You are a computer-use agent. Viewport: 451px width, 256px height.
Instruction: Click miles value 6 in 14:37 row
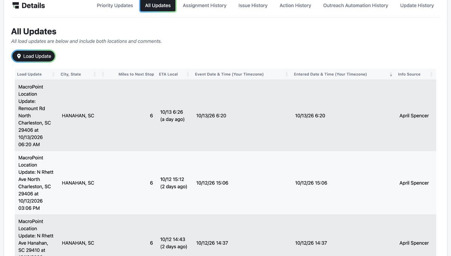click(x=151, y=243)
